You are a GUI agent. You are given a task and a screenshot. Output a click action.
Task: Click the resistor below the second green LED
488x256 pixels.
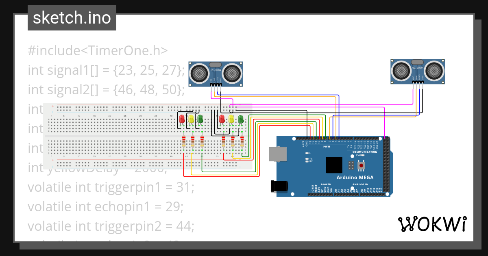point(242,142)
